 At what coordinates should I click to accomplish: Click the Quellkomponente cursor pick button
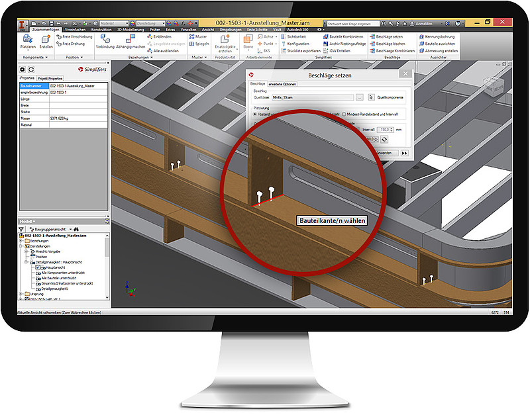371,97
